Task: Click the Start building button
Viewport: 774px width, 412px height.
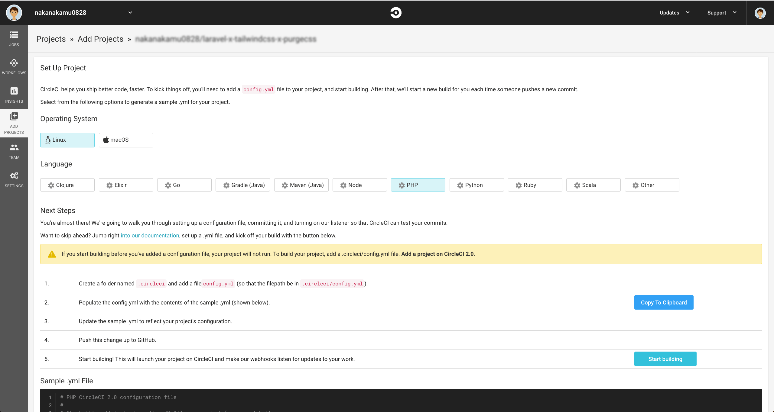Action: click(x=665, y=359)
